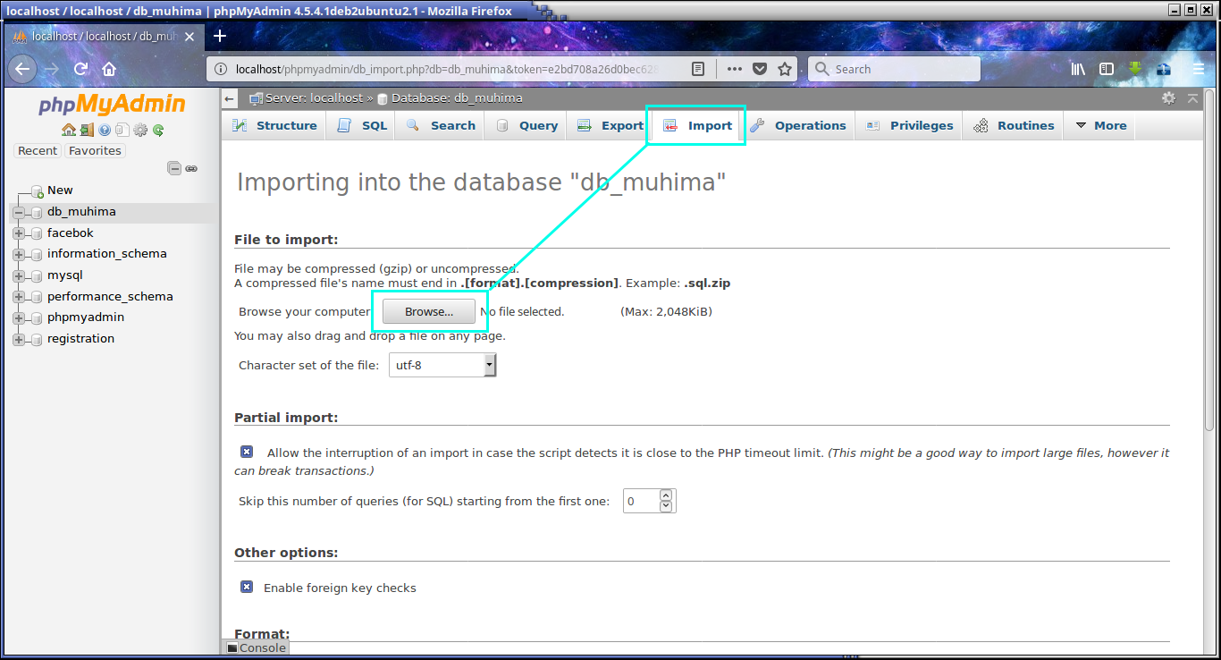Collapse top panel with up-arrow icon
1221x660 pixels.
coord(1192,98)
